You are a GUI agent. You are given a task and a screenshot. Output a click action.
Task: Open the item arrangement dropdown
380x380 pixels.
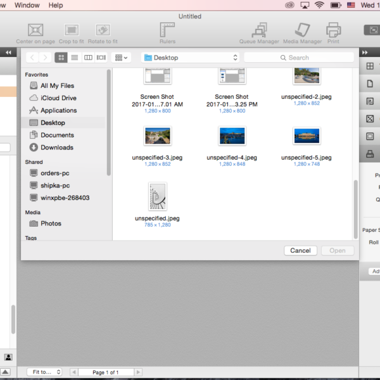(120, 58)
